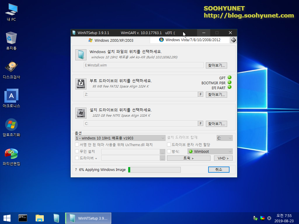299x224 pixels.
Task: Click the 6% Applying Windows Image status text
Action: pos(102,170)
